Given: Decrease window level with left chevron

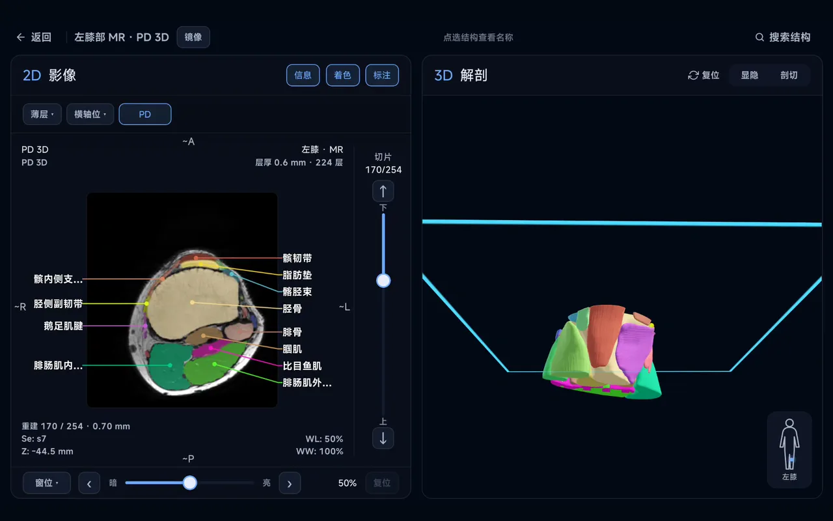Looking at the screenshot, I should (89, 483).
